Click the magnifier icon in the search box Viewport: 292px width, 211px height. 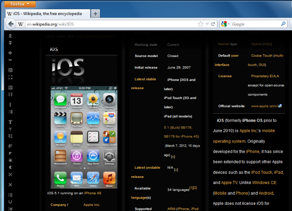pyautogui.click(x=283, y=24)
